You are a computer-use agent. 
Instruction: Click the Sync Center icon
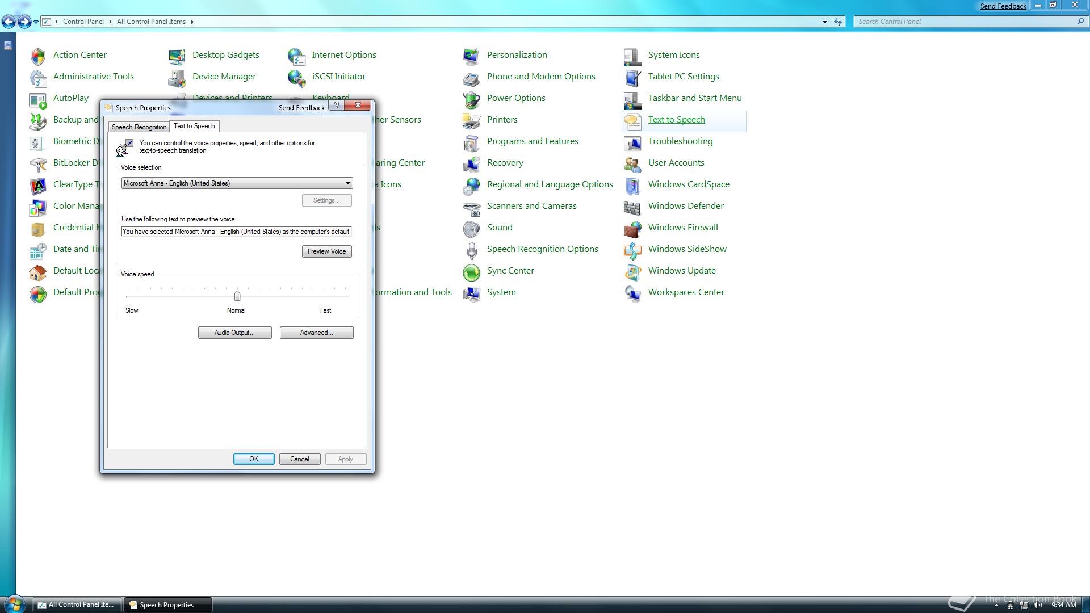pos(472,272)
